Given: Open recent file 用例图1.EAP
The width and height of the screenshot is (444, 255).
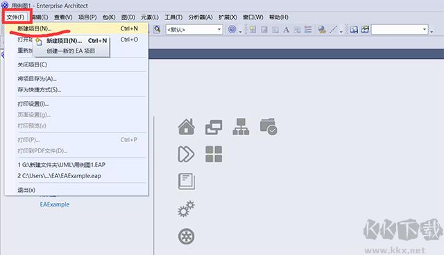Looking at the screenshot, I should point(76,165).
